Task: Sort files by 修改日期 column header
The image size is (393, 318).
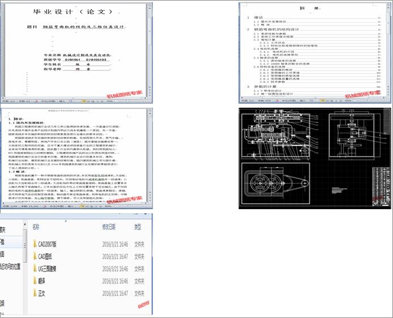Action: pyautogui.click(x=109, y=227)
